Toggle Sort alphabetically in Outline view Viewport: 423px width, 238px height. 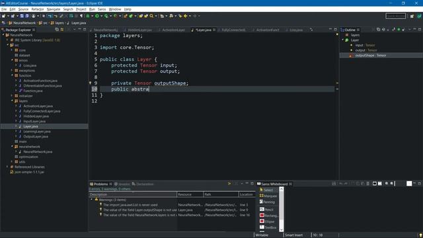[x=383, y=29]
